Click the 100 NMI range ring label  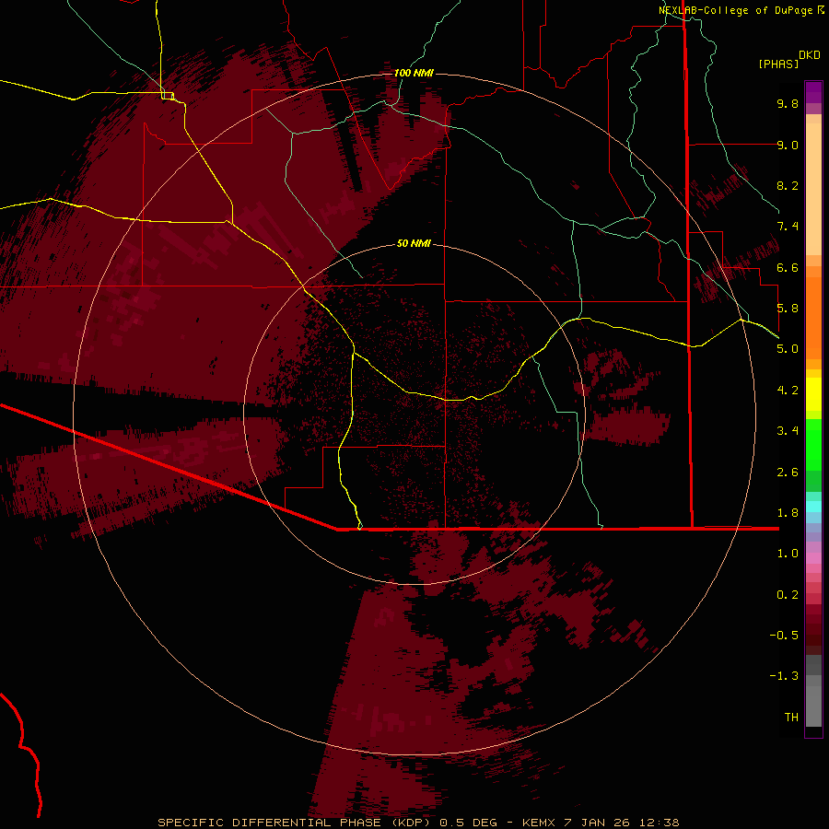pyautogui.click(x=414, y=73)
